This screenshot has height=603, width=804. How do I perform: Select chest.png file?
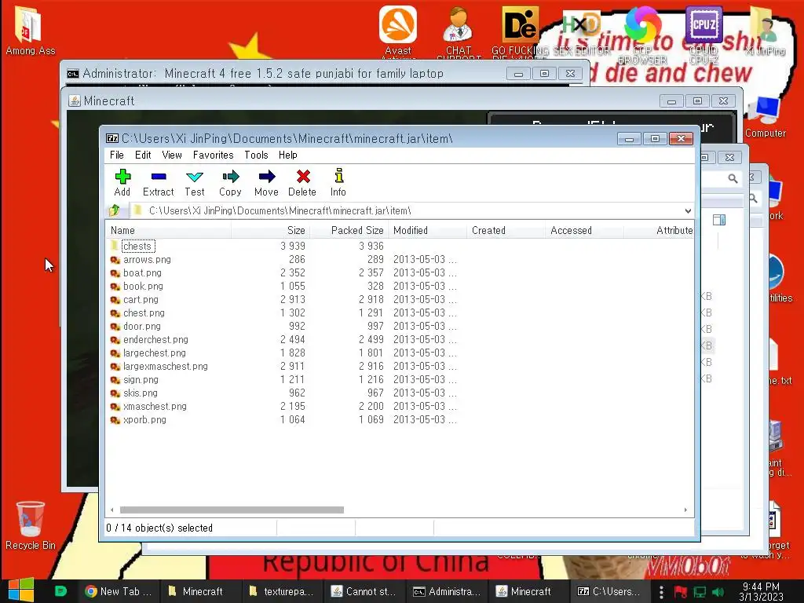(x=144, y=312)
